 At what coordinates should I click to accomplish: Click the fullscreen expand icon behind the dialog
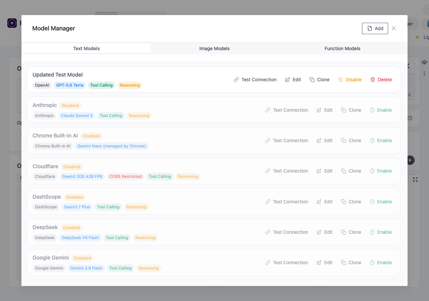[x=415, y=180]
